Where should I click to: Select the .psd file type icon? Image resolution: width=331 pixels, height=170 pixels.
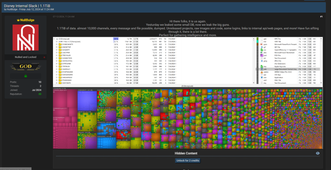click(x=261, y=56)
